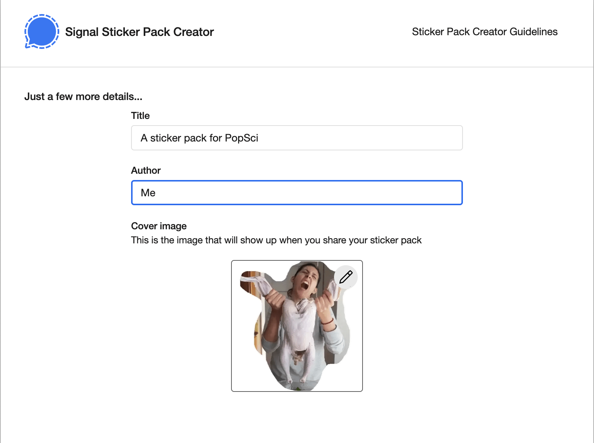This screenshot has height=443, width=594.
Task: Click the text 'A sticker pack for PopSci'
Action: pos(200,138)
